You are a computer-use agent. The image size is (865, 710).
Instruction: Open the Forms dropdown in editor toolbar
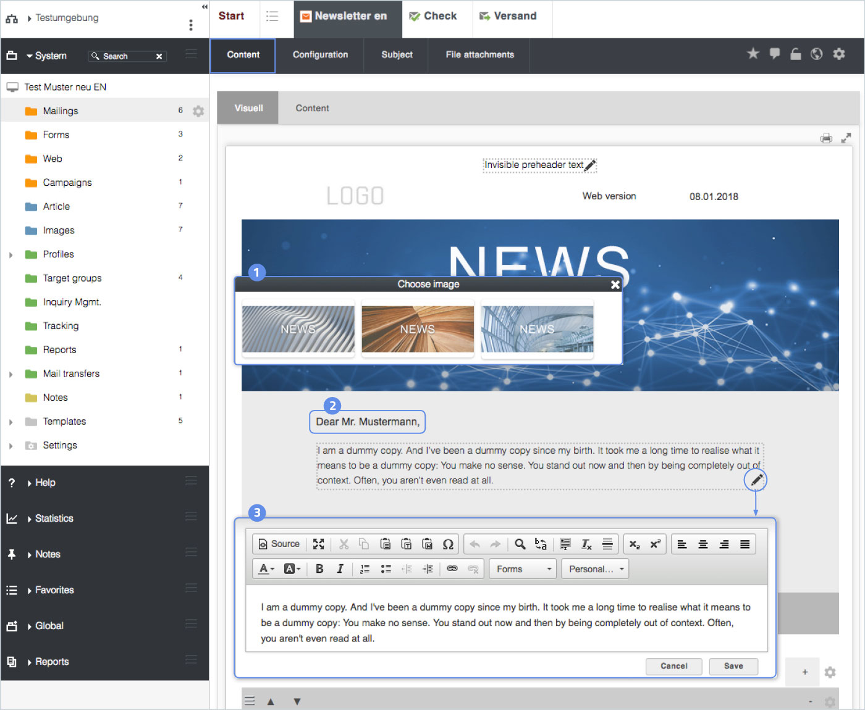click(523, 569)
